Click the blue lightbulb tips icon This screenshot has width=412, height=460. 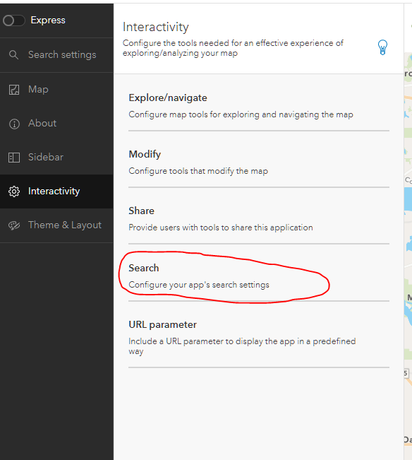click(382, 47)
